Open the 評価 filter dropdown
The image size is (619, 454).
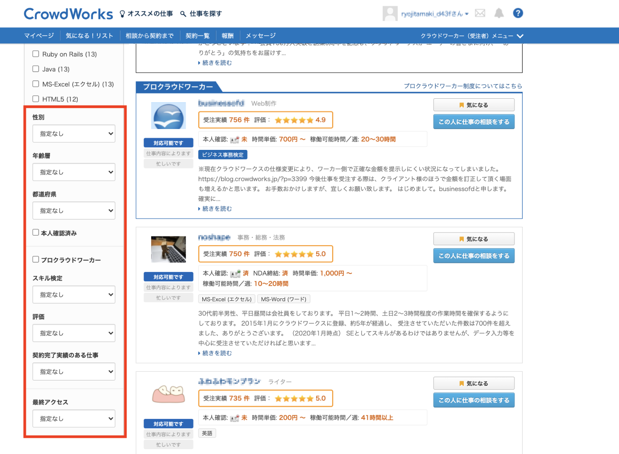[x=74, y=333]
